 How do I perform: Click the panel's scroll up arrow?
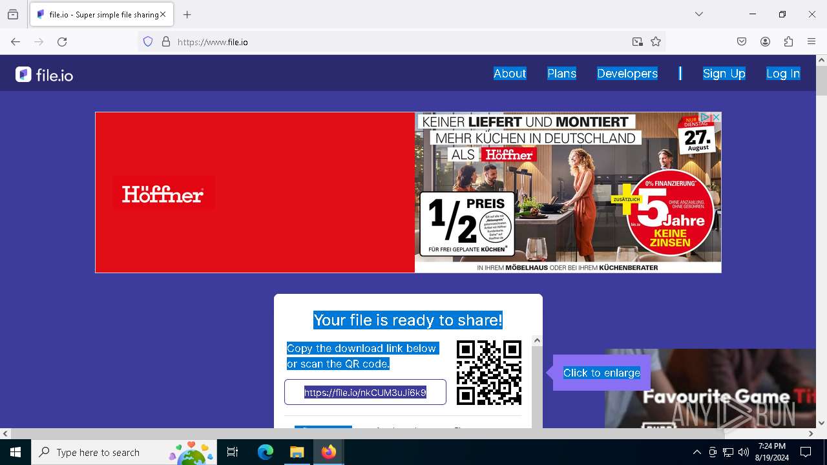pyautogui.click(x=537, y=340)
